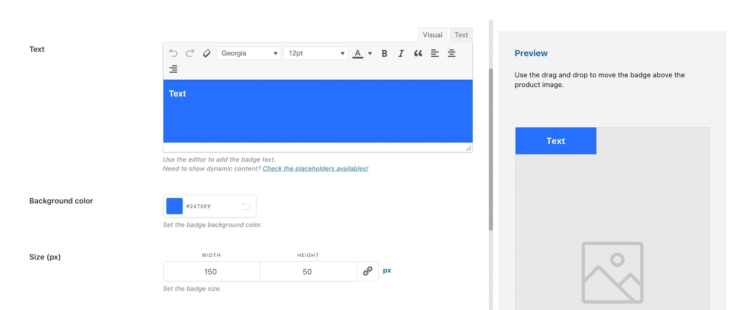Edit the badge height field 50

[x=308, y=272]
